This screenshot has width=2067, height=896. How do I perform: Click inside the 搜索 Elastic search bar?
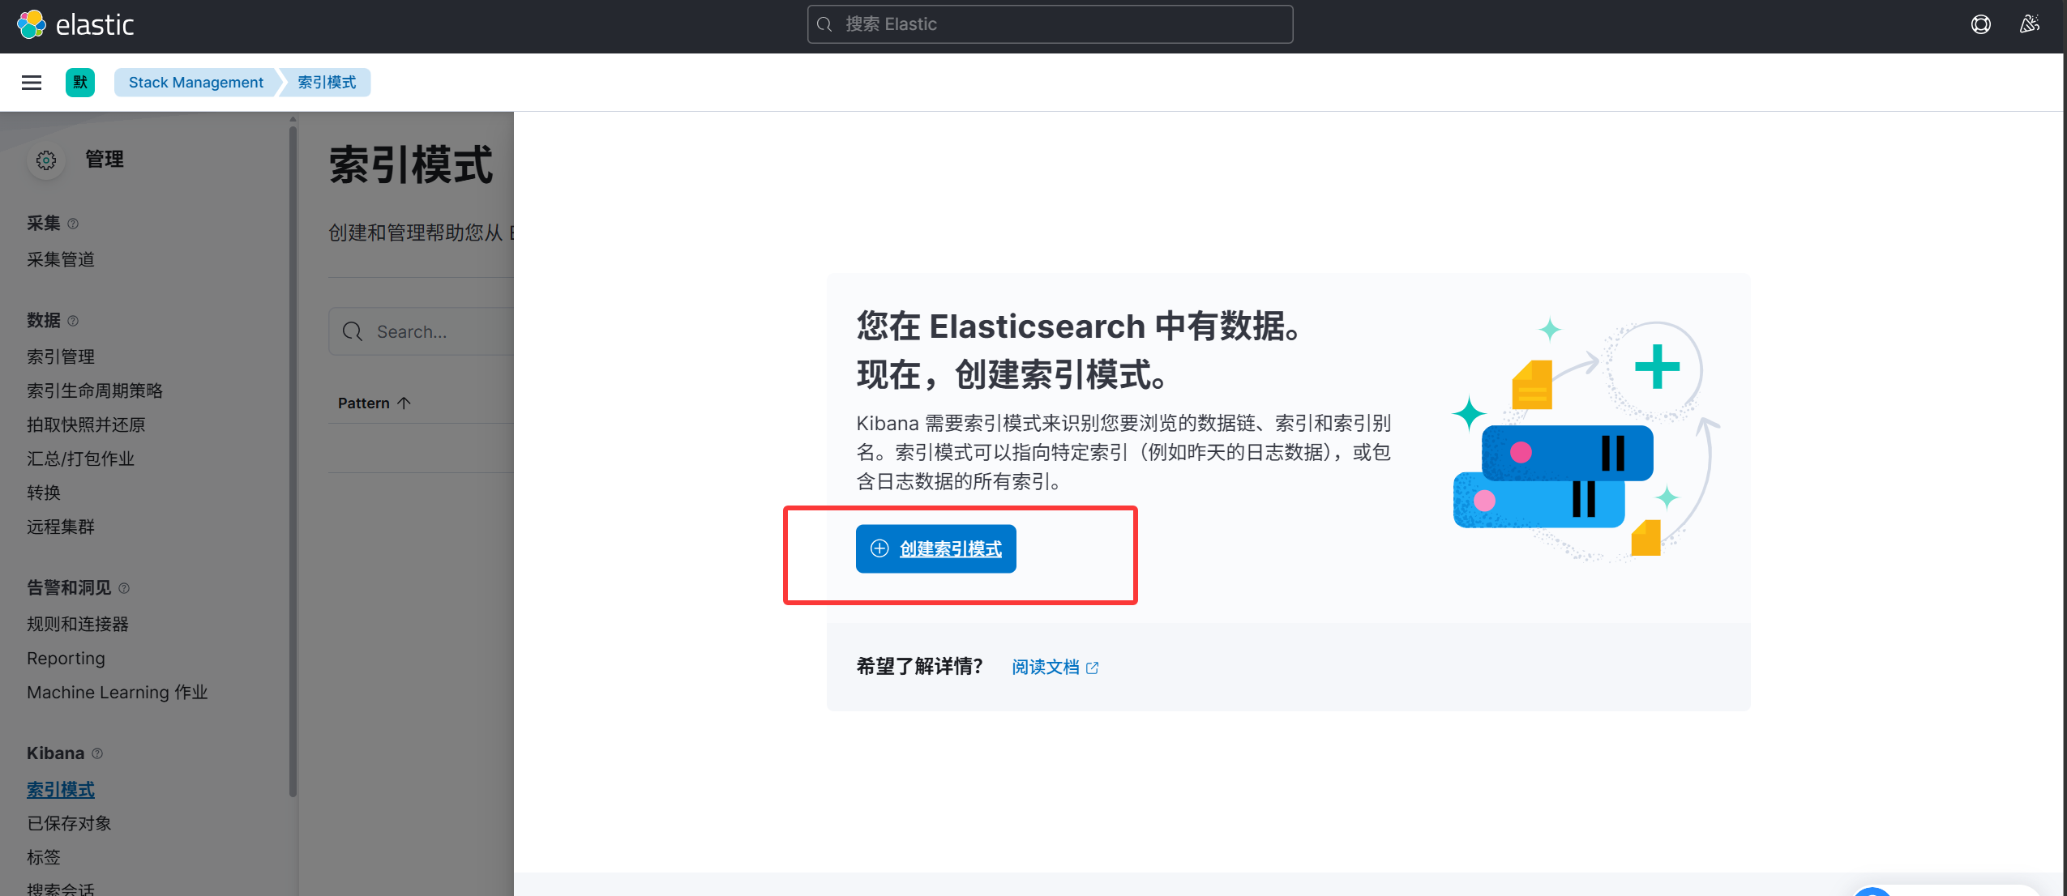tap(1050, 24)
